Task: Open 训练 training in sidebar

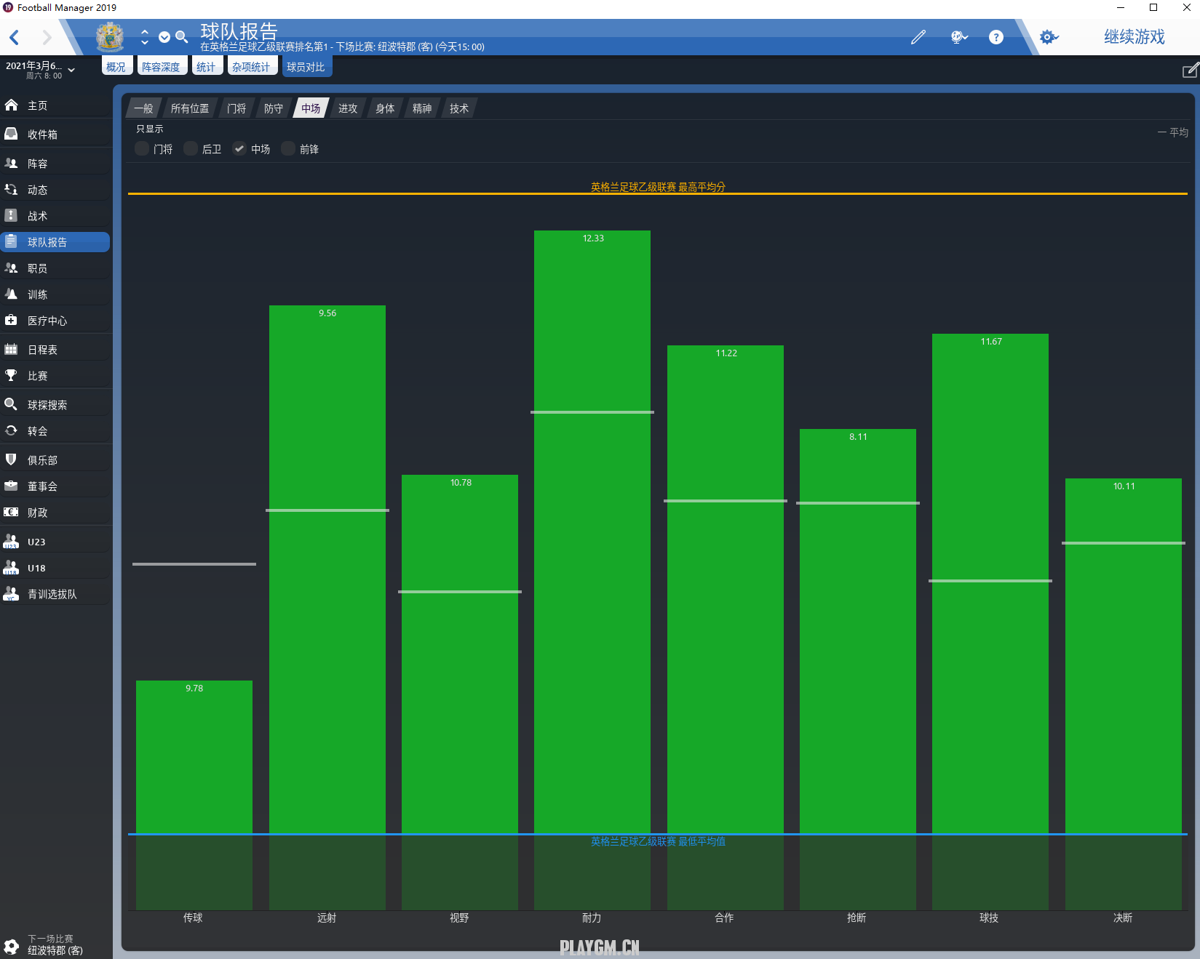Action: click(x=55, y=294)
